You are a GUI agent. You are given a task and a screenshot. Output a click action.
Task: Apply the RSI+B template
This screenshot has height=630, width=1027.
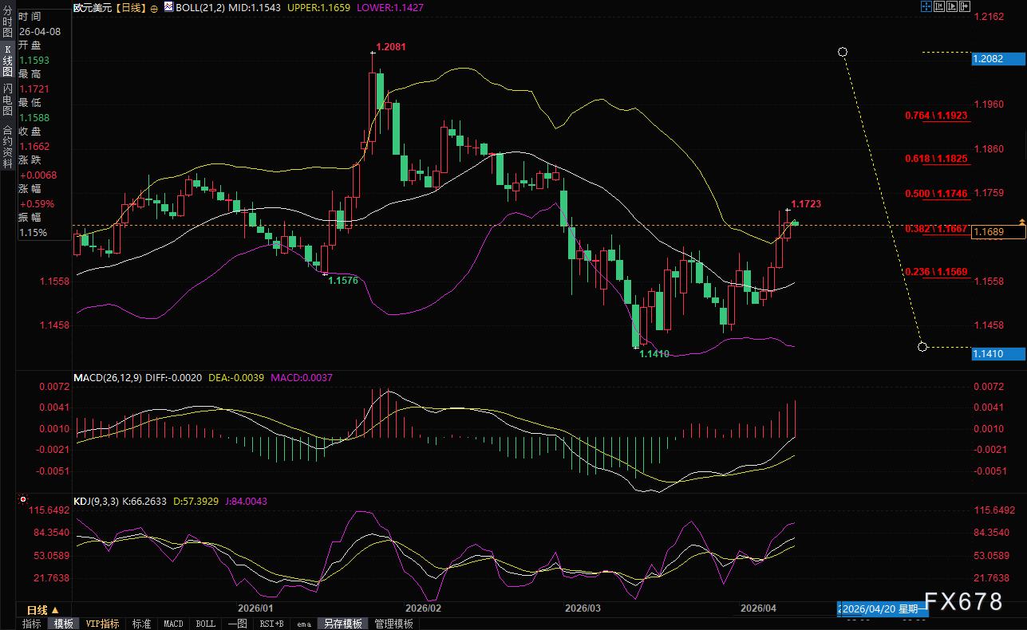pos(271,624)
